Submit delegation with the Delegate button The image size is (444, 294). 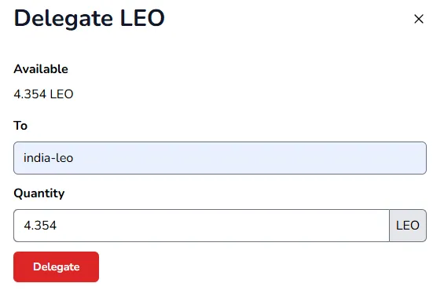click(56, 266)
